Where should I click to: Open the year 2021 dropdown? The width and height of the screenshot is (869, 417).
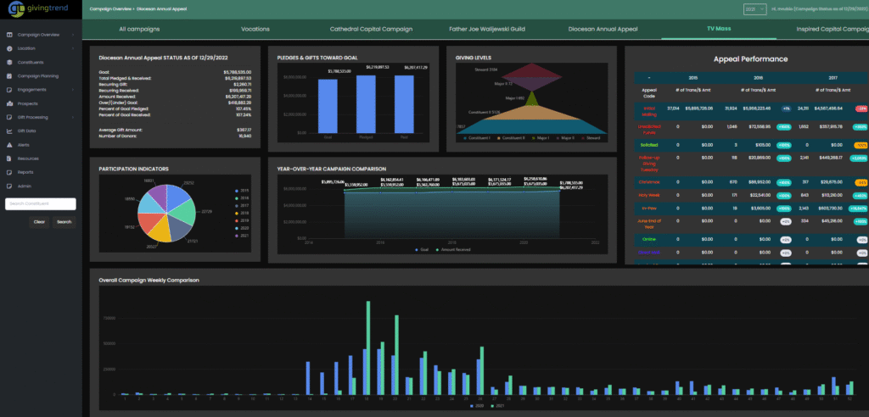click(754, 8)
